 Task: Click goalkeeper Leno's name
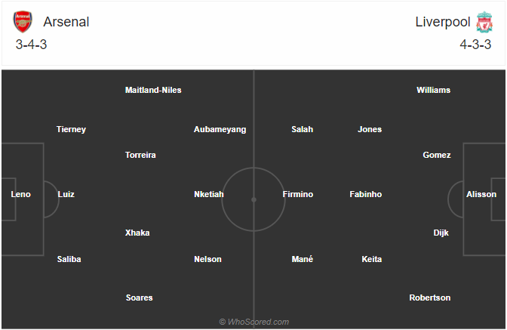point(20,194)
